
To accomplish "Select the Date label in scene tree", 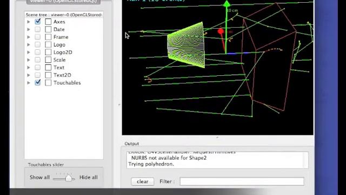I will click(59, 29).
